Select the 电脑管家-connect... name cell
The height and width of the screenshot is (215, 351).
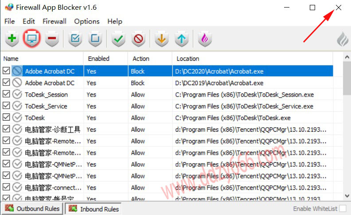point(53,188)
